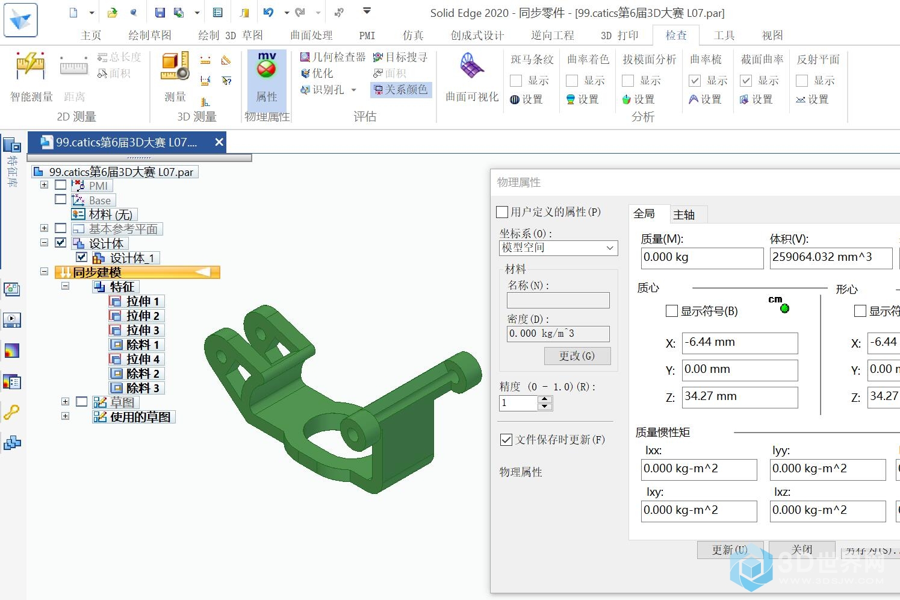
Task: Open 截面曲率 section curvature 设置
Action: pos(756,99)
